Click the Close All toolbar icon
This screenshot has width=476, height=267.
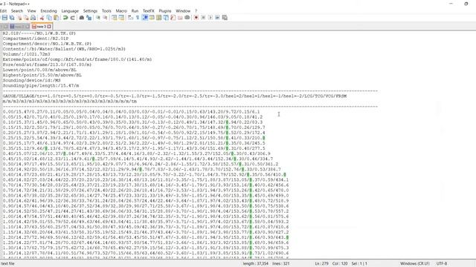pos(27,18)
